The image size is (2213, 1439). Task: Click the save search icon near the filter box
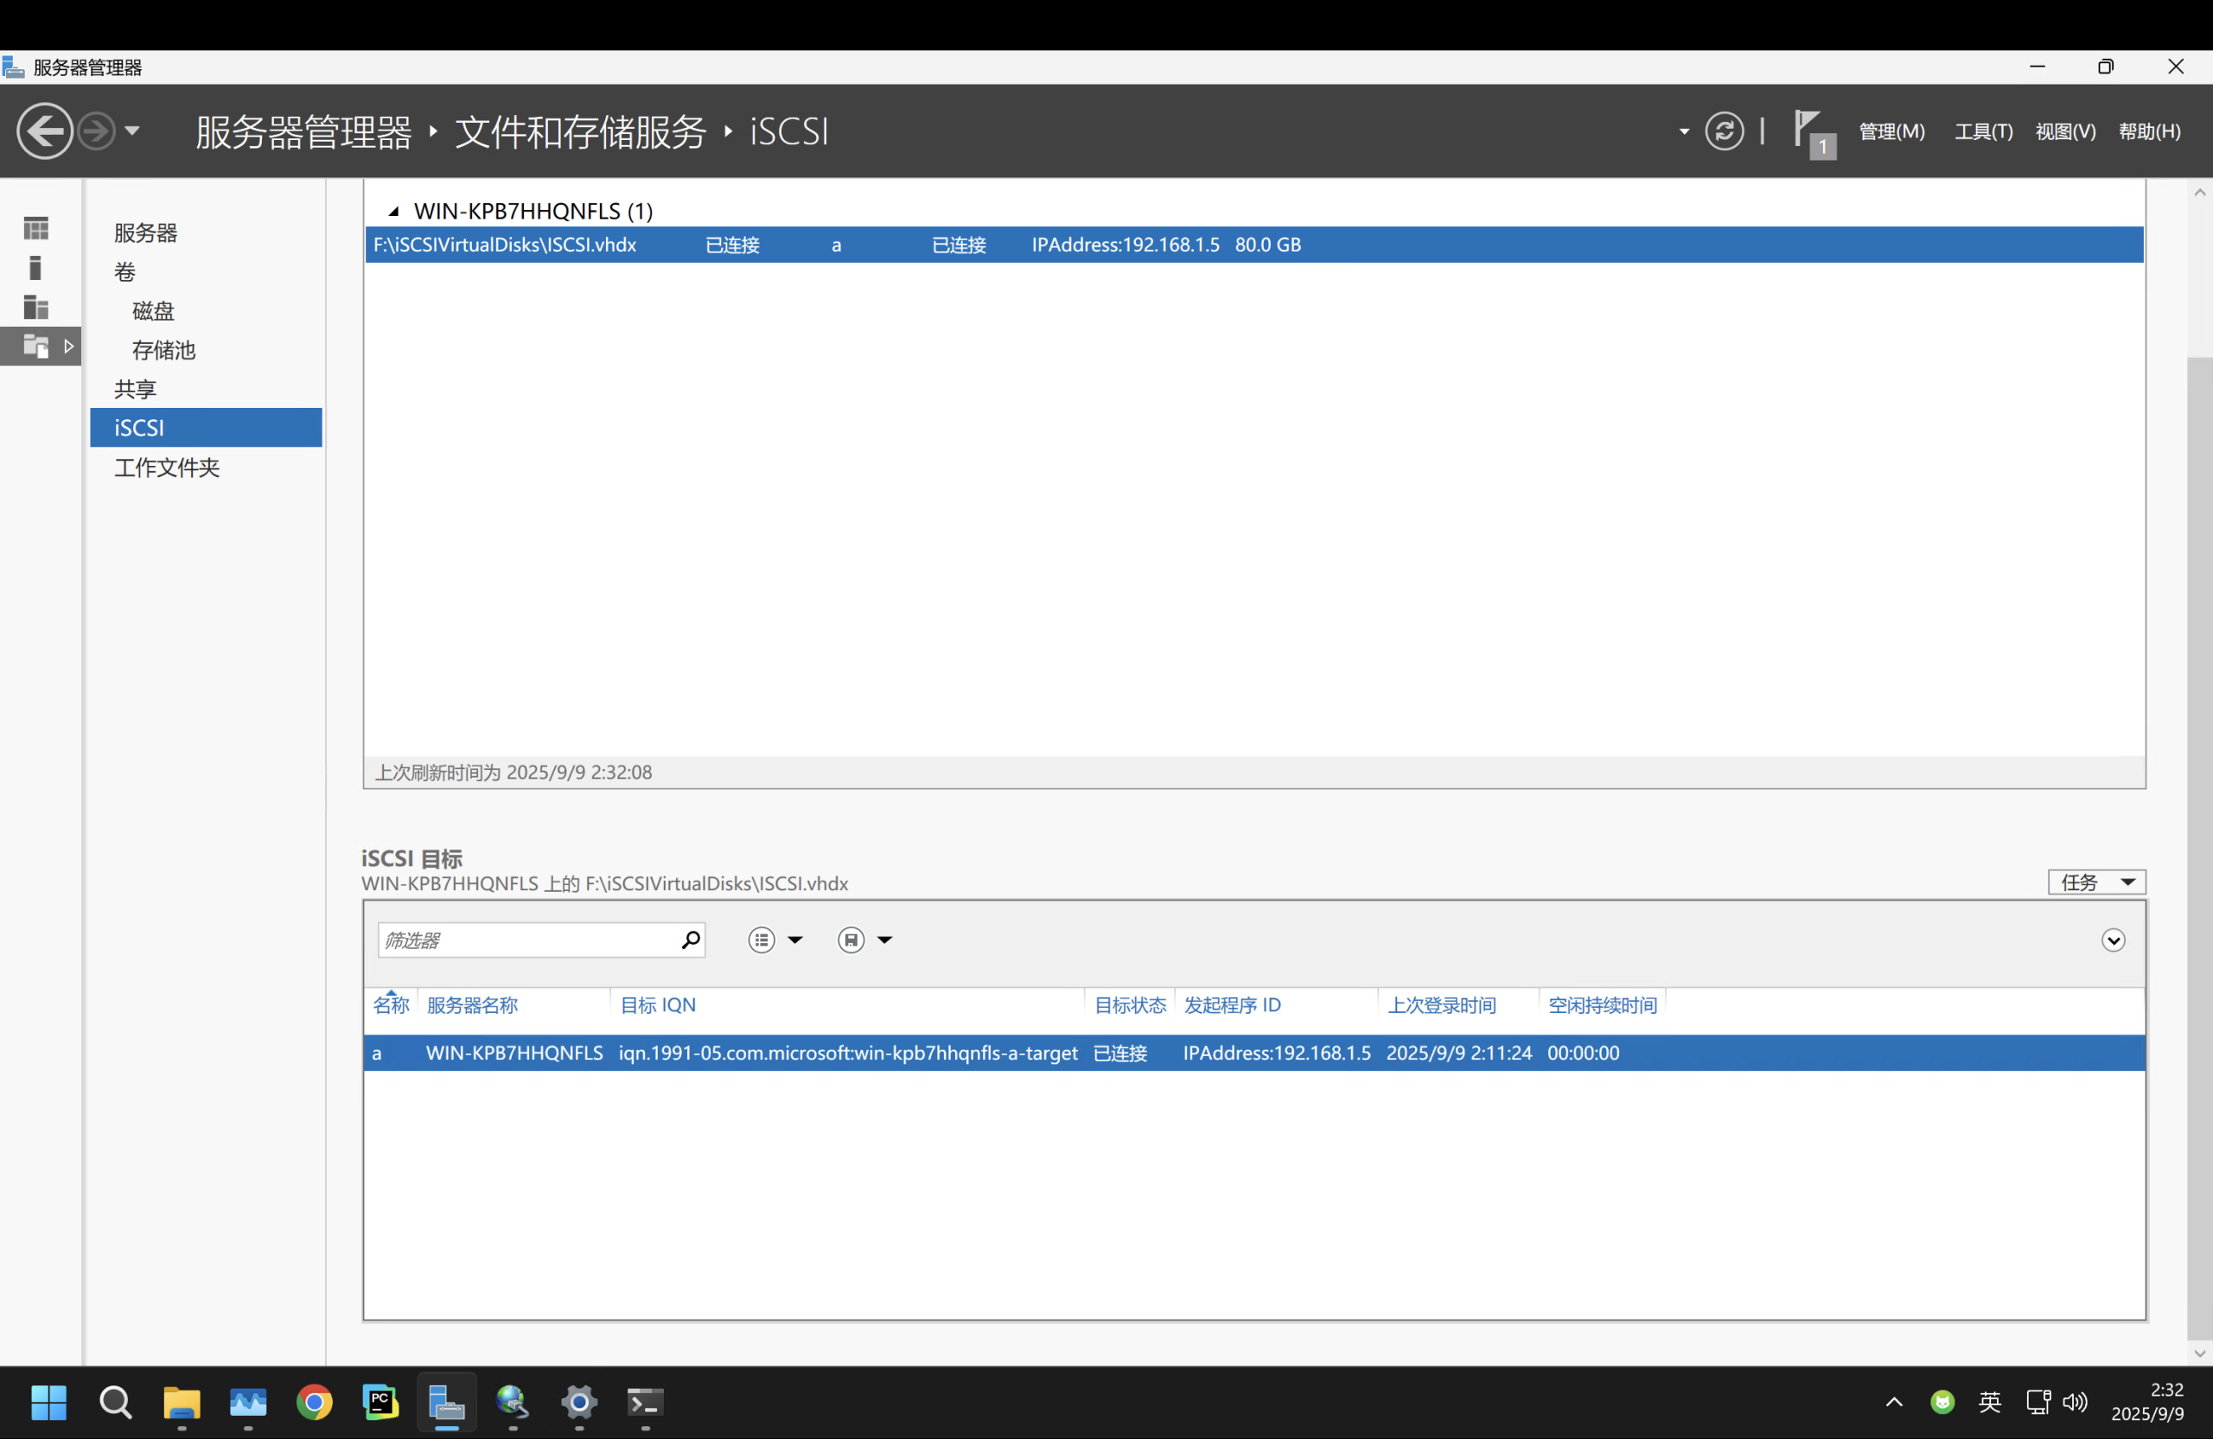(851, 939)
